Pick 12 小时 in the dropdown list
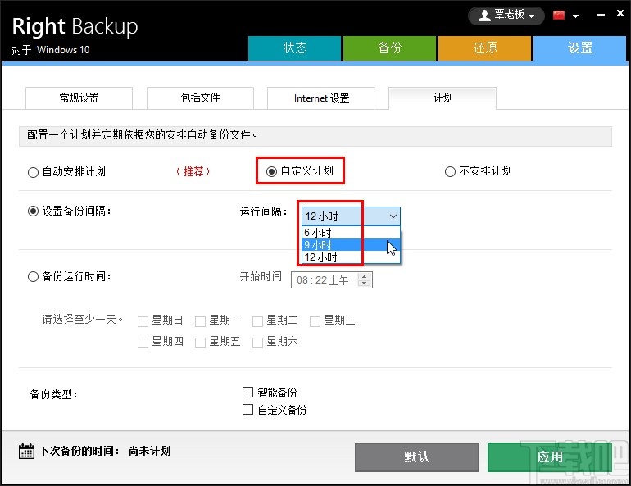Screen dimensions: 631x486 coord(351,257)
